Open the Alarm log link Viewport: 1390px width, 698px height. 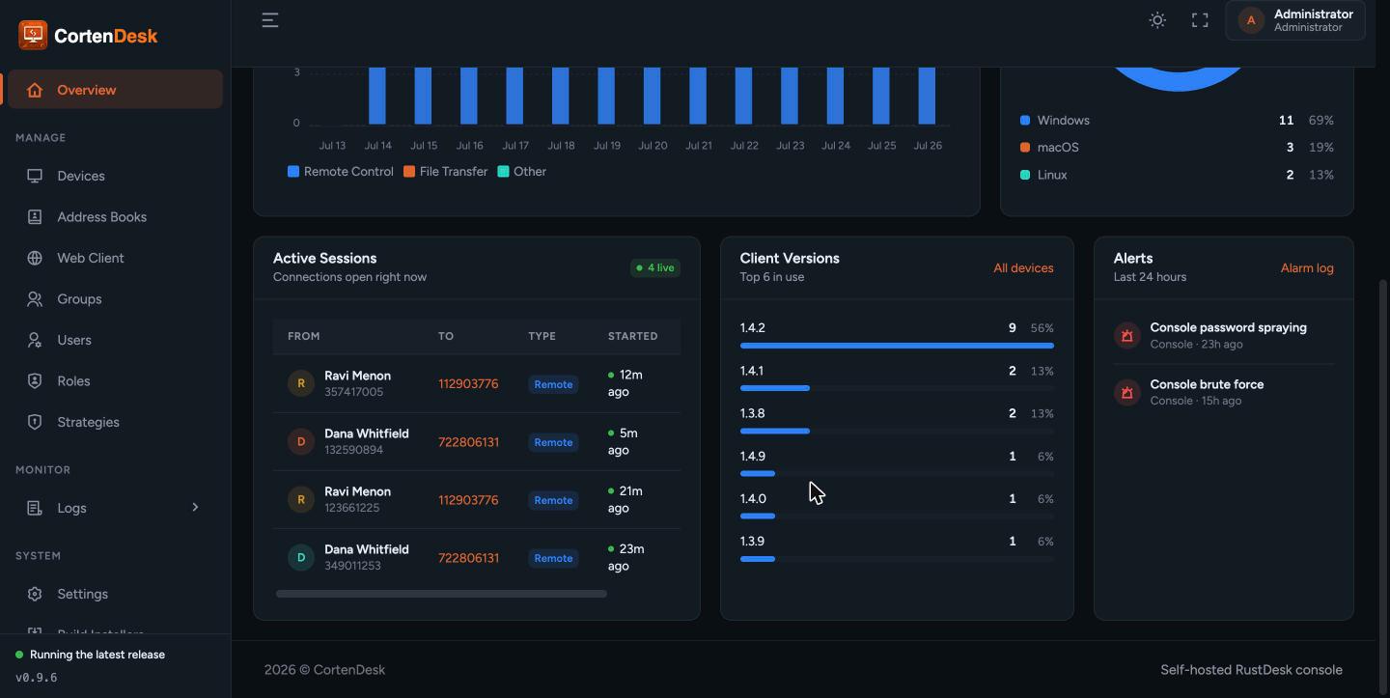1307,268
